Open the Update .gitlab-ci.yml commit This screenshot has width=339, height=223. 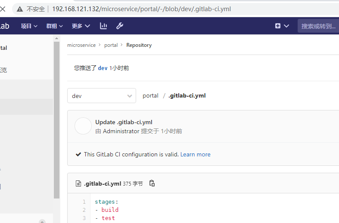coord(124,122)
